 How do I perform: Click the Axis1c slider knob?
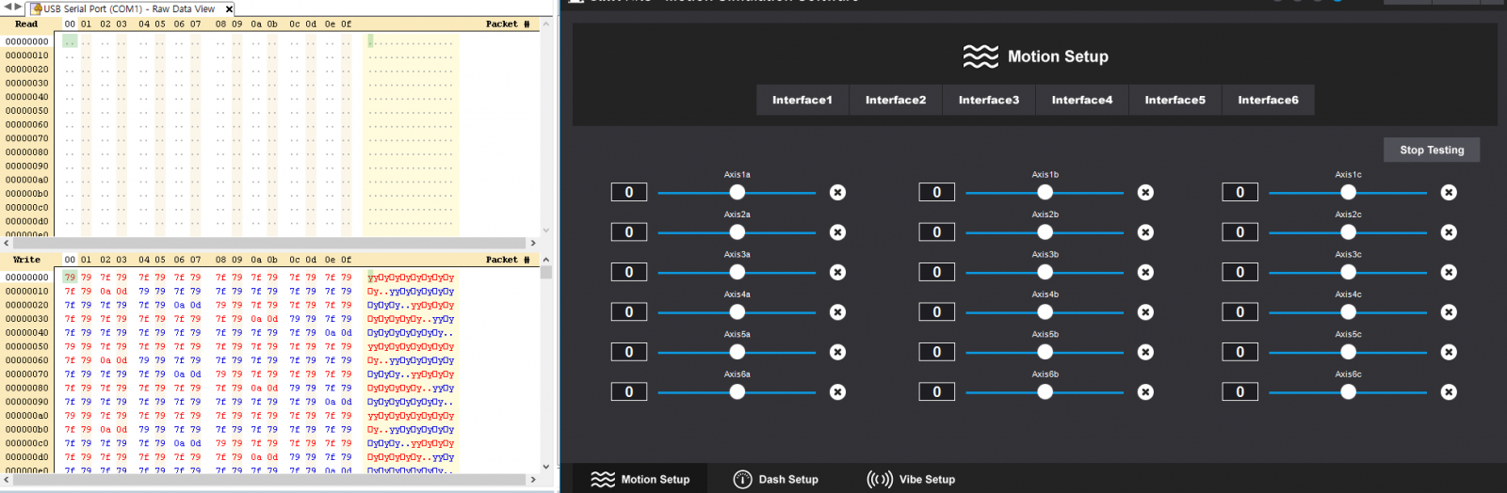(1348, 193)
